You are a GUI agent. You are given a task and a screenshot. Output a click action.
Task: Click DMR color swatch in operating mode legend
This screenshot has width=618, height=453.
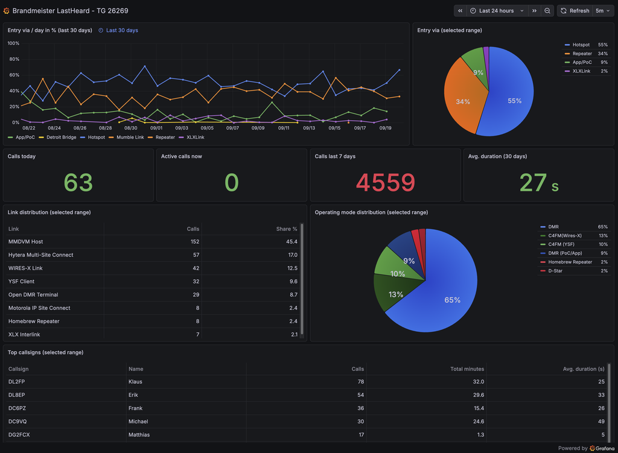coord(543,227)
